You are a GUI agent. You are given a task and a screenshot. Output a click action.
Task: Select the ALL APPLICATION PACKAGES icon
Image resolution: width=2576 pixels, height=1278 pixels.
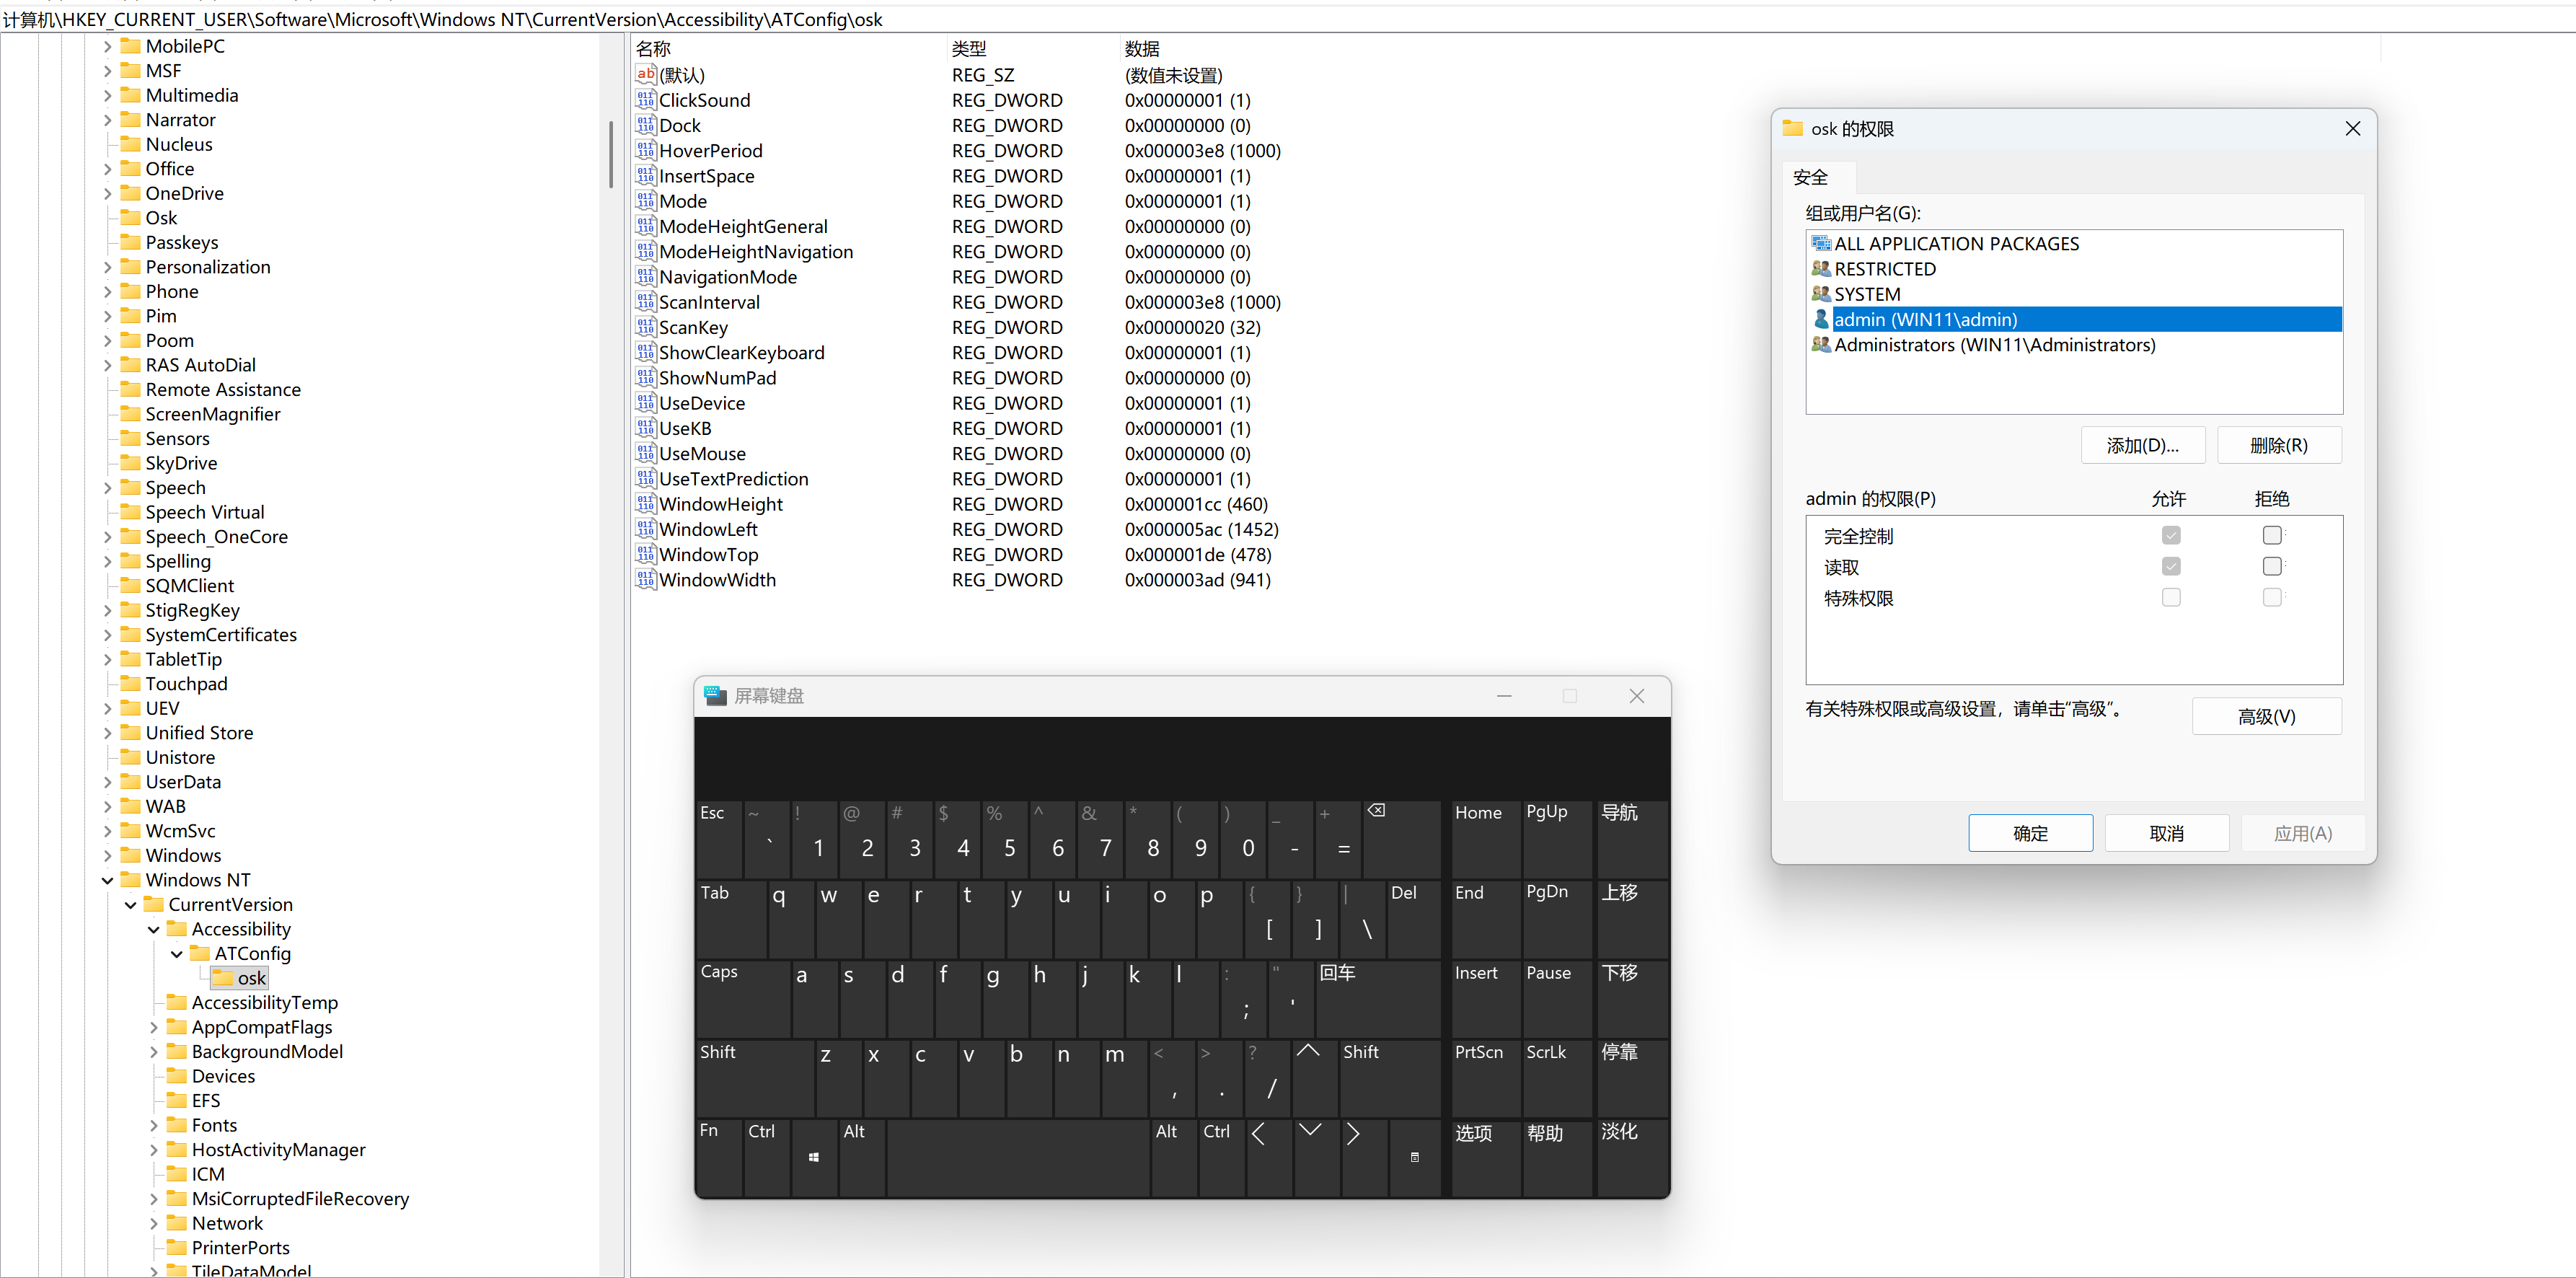[x=1820, y=244]
